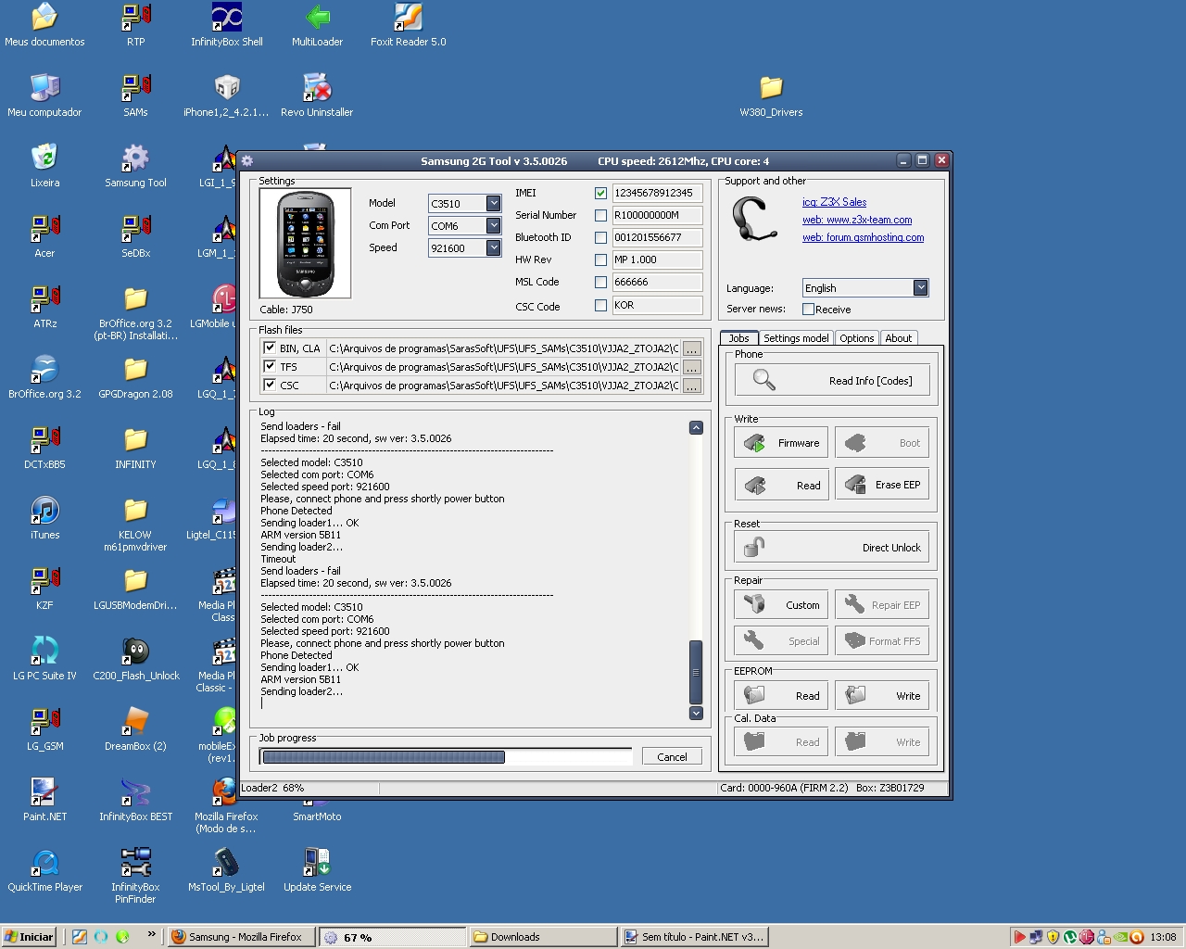Click the Direct Unlock button
The width and height of the screenshot is (1186, 949).
[x=832, y=547]
